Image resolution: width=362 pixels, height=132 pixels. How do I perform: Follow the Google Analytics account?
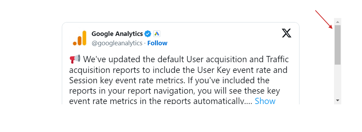pos(157,43)
